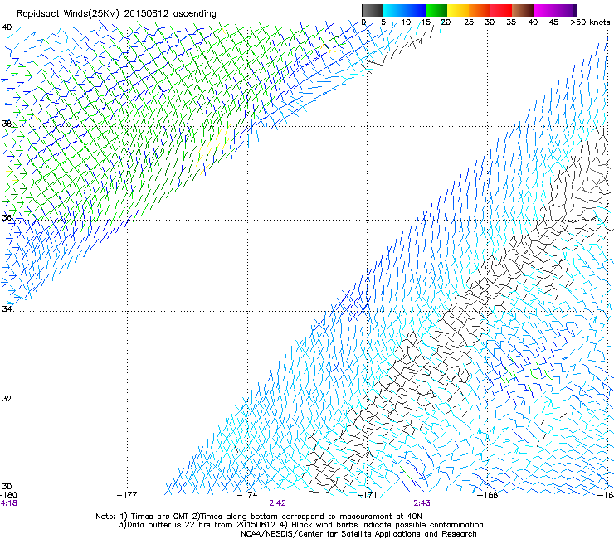614x539 pixels.
Task: Click the legend value '45'
Action: (x=553, y=22)
